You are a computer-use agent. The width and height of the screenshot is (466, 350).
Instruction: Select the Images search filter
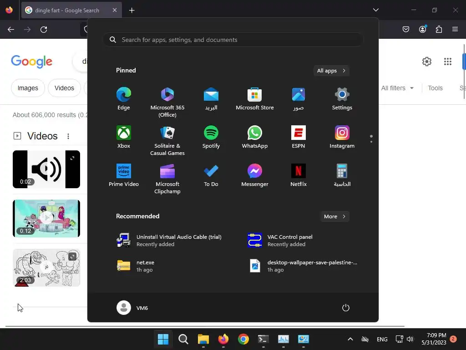(x=28, y=88)
